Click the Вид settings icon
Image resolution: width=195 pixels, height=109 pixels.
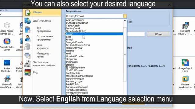tap(28, 72)
